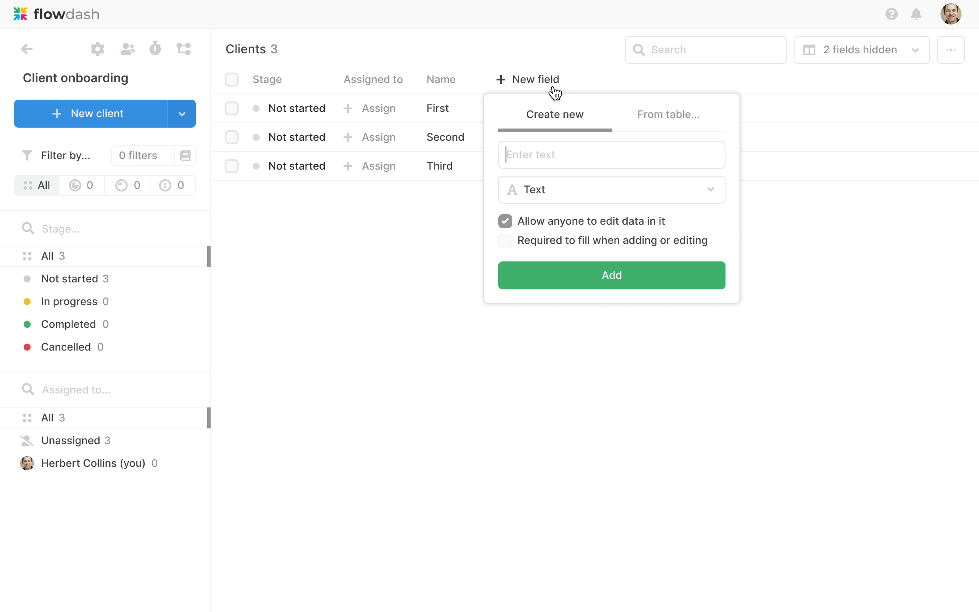This screenshot has height=612, width=979.
Task: Expand the Text field type dropdown
Action: click(611, 190)
